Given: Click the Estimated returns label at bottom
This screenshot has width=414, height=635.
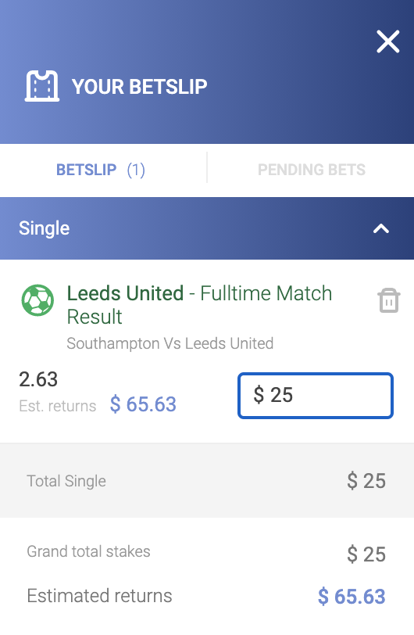Looking at the screenshot, I should point(99,596).
